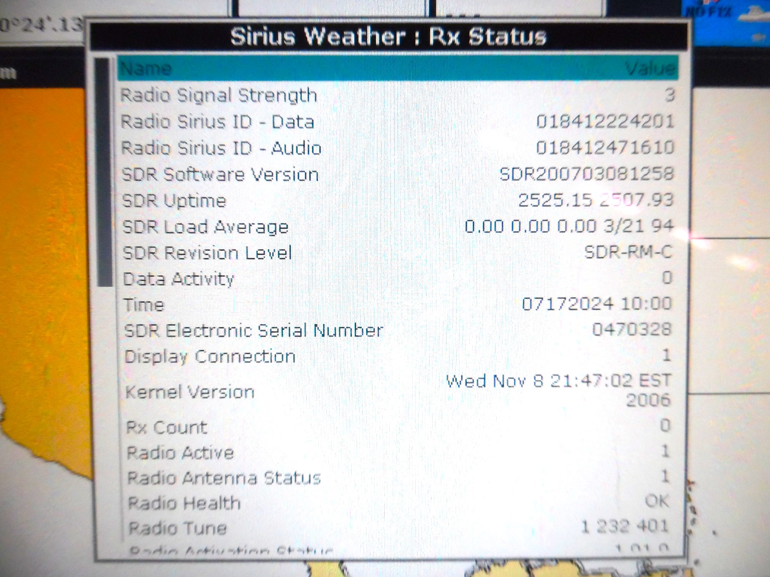This screenshot has width=770, height=577.
Task: Click the revision value SDR-RM-C
Action: tap(628, 252)
